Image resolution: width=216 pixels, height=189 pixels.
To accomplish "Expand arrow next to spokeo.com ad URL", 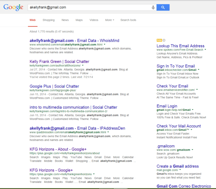I will [x=205, y=50].
